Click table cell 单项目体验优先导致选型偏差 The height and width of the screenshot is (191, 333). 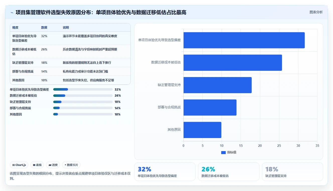point(24,38)
